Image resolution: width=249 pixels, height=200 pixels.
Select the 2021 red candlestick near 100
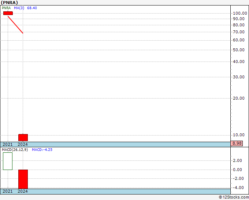coord(8,13)
